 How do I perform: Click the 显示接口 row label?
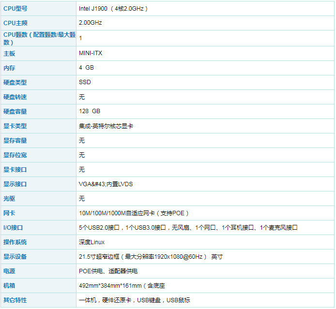(15, 184)
